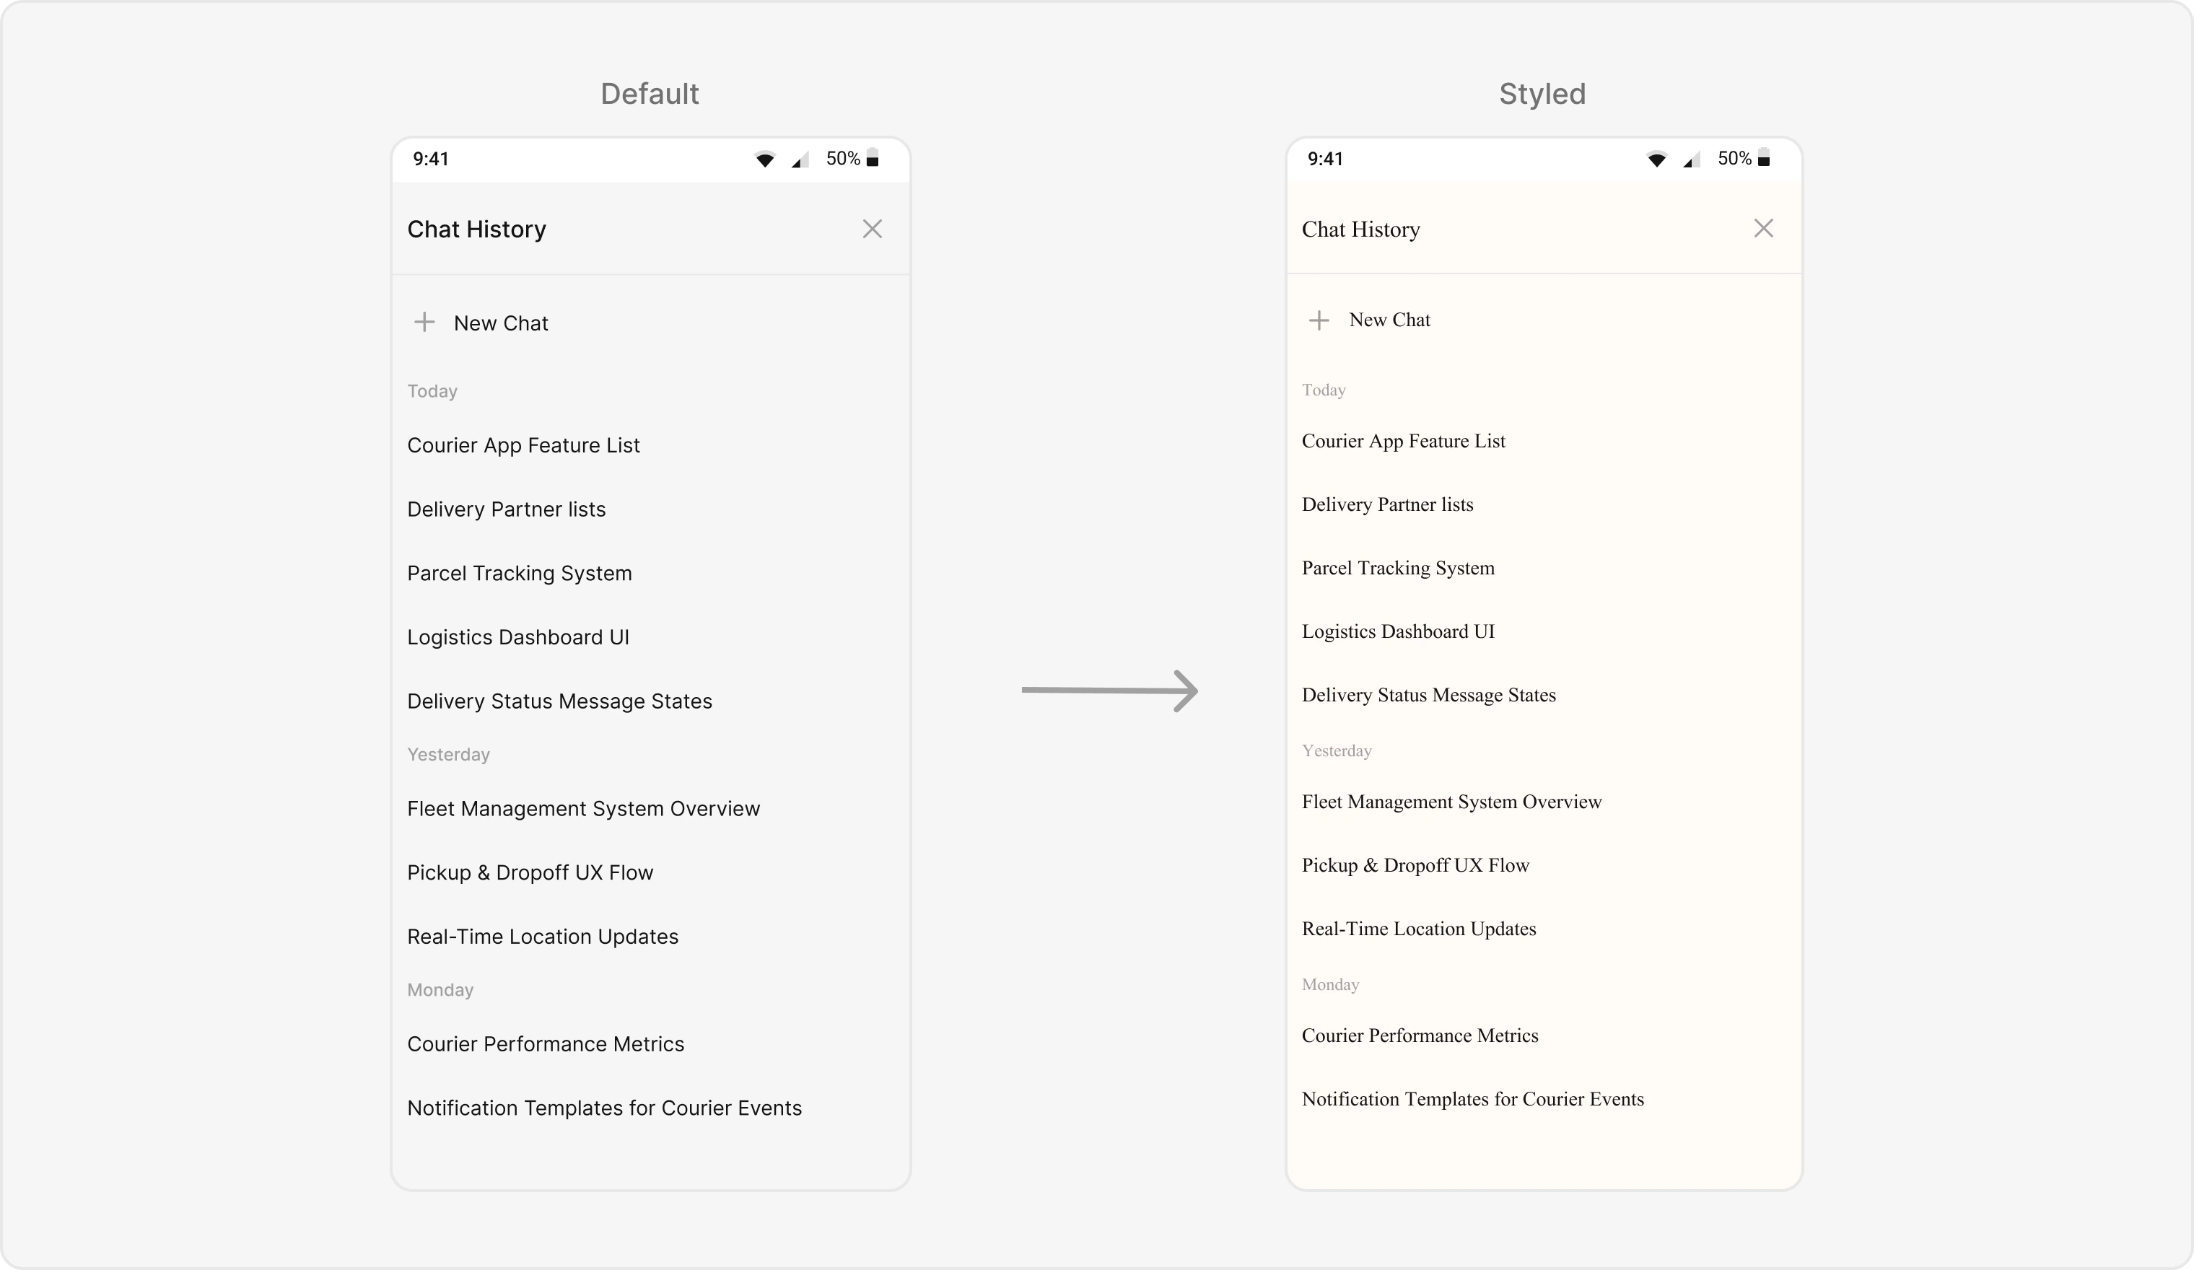The height and width of the screenshot is (1270, 2194).
Task: Start New Chat in the Default panel
Action: (x=501, y=324)
